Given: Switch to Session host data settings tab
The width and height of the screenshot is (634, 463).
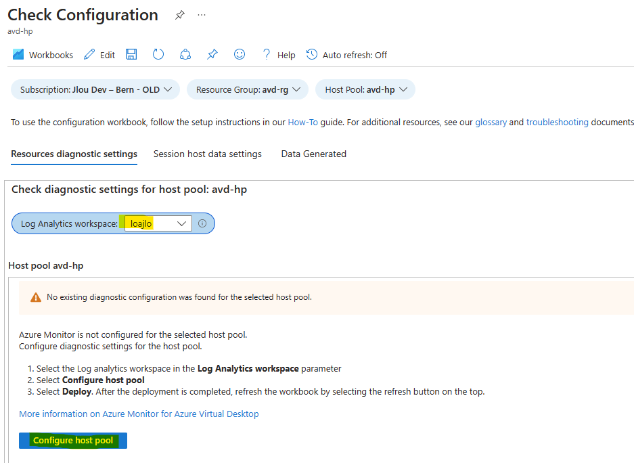Looking at the screenshot, I should [207, 154].
